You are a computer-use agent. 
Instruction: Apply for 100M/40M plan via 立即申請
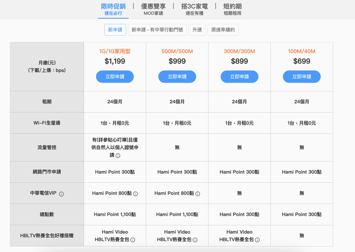[x=302, y=77]
